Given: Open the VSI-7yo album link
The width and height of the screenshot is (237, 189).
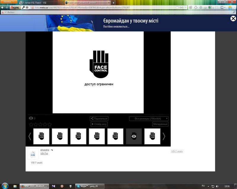Looking at the screenshot, I should tap(44, 154).
